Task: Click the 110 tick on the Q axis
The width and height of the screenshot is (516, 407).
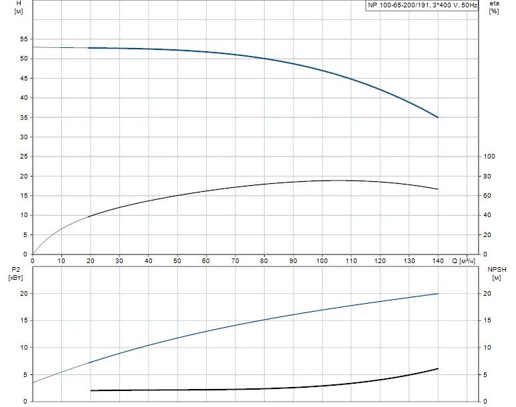Action: (351, 260)
